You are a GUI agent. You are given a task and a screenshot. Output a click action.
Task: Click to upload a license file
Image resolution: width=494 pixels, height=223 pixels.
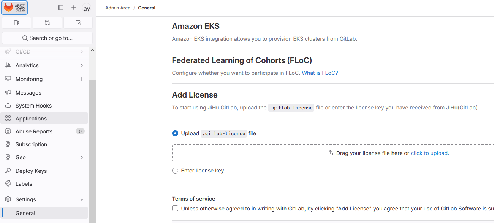pyautogui.click(x=429, y=153)
